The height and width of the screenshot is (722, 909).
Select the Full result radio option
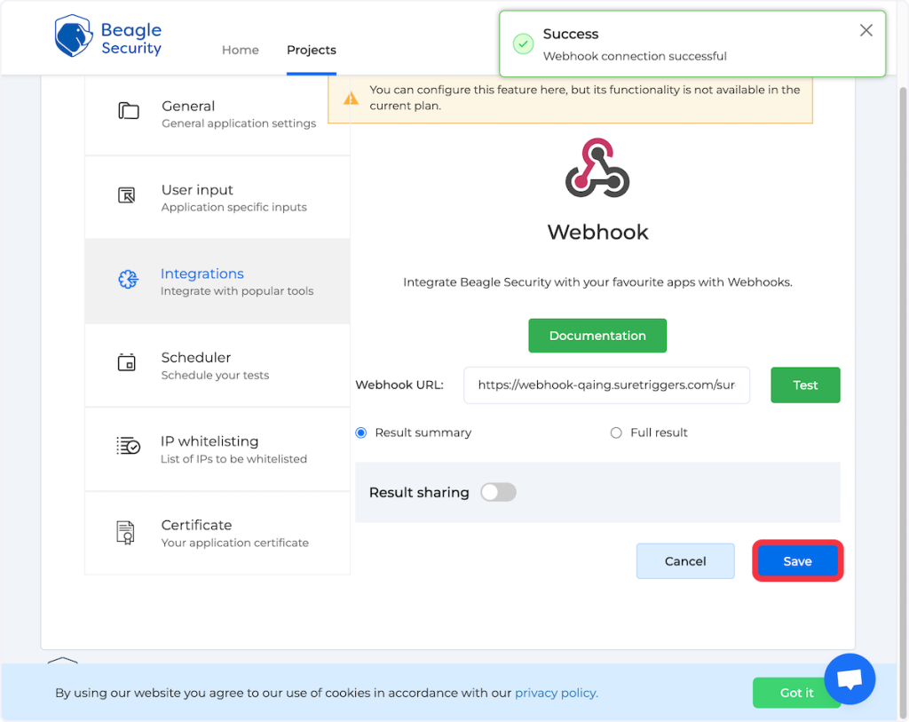pyautogui.click(x=616, y=432)
